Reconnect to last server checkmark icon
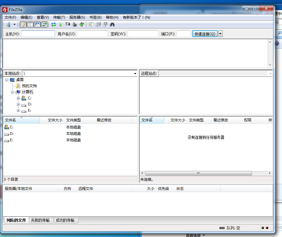This screenshot has width=282, height=237. pyautogui.click(x=82, y=24)
